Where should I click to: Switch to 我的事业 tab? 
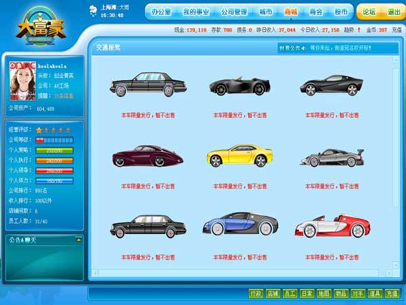196,12
